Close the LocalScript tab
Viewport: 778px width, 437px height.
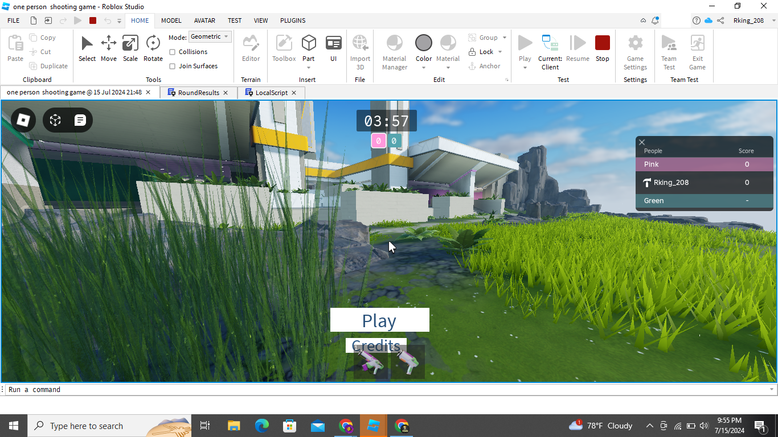coord(294,92)
